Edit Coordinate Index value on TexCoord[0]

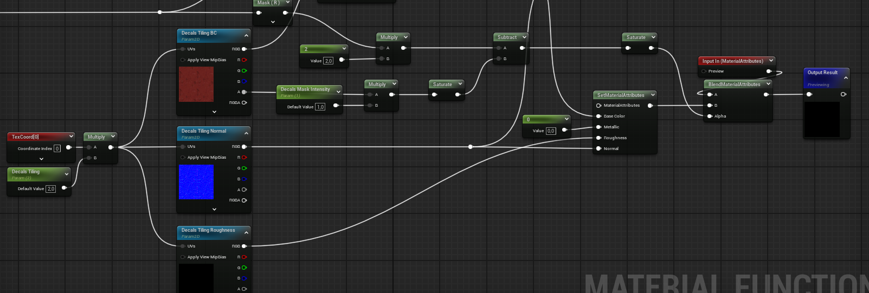coord(57,148)
